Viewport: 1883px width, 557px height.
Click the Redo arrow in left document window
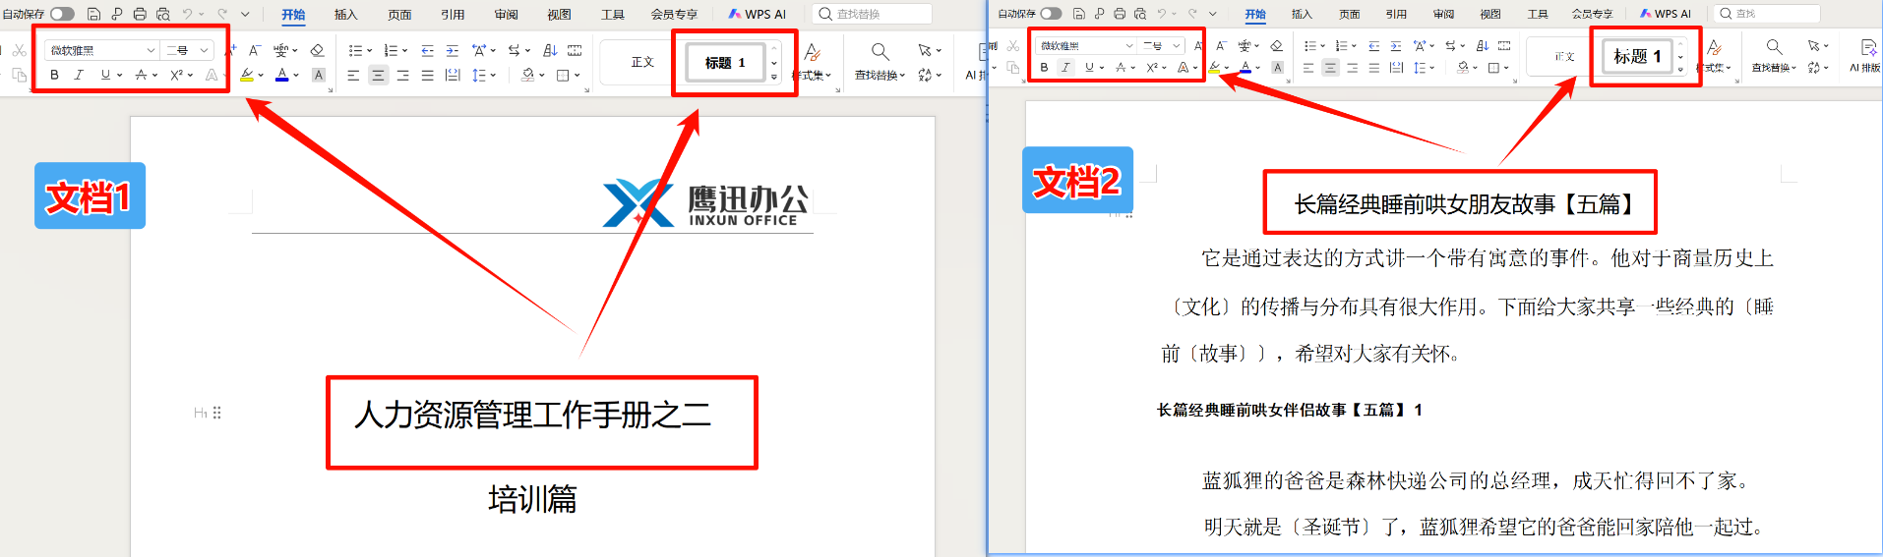222,14
